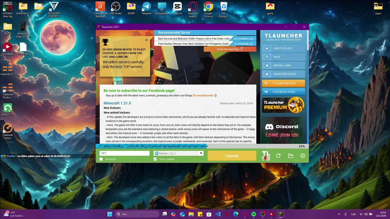The image size is (390, 219).
Task: Click the 52% progress text
Action: 302,146
